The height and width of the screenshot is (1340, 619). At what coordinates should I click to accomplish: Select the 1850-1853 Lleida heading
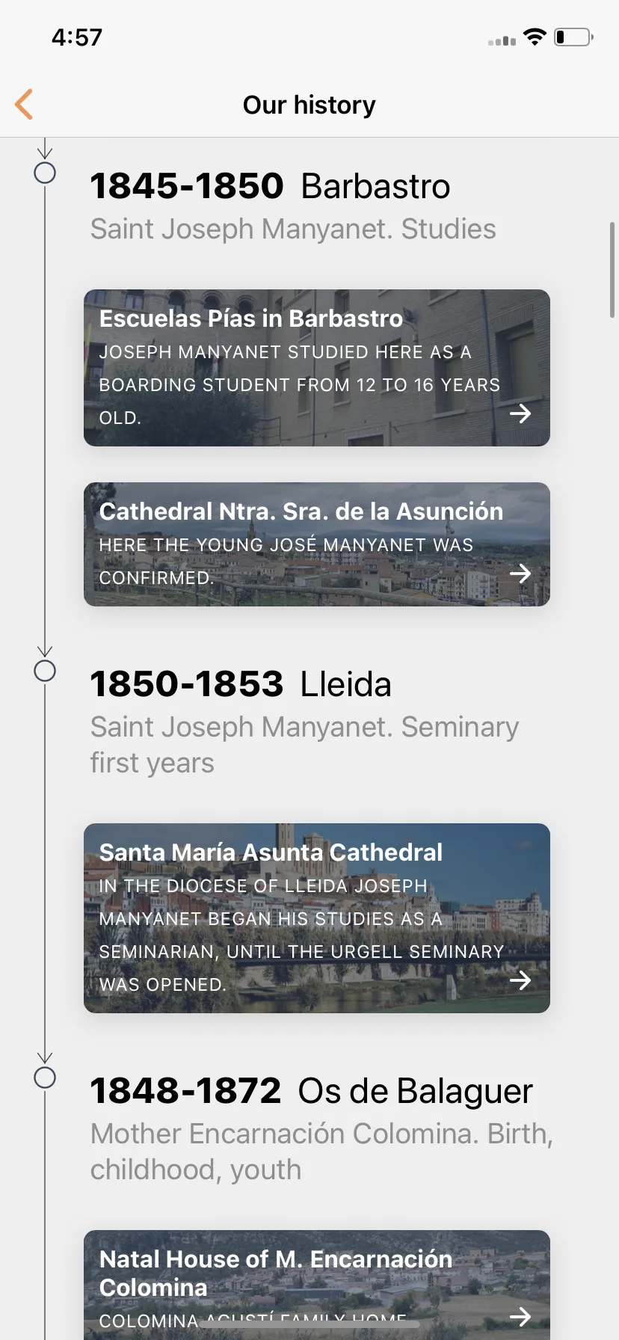(x=241, y=684)
